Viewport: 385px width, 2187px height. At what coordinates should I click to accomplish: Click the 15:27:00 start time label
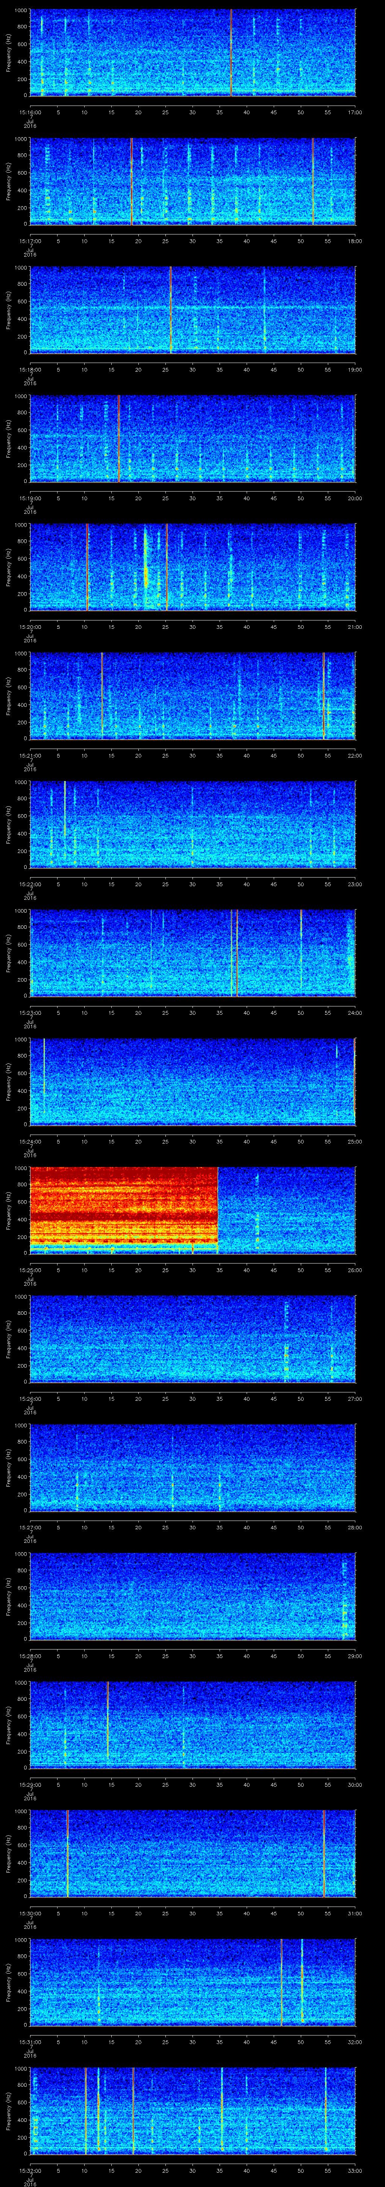pos(30,1527)
